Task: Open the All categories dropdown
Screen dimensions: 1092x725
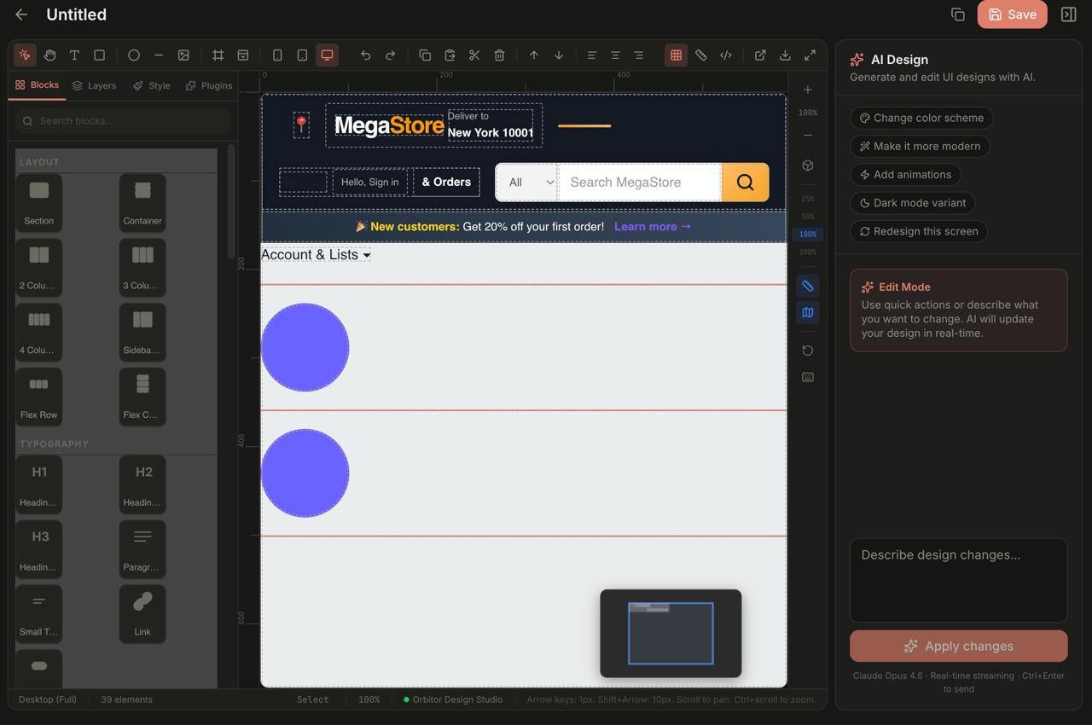Action: tap(526, 183)
